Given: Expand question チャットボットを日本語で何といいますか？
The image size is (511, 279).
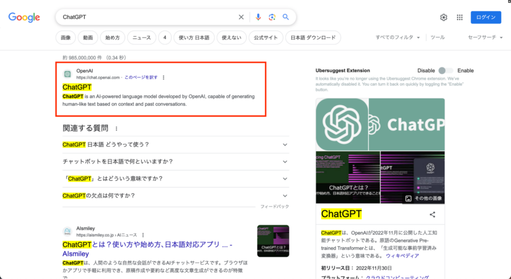Looking at the screenshot, I should click(x=176, y=162).
